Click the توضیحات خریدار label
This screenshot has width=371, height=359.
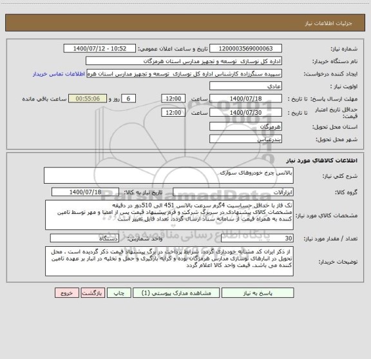click(x=338, y=262)
